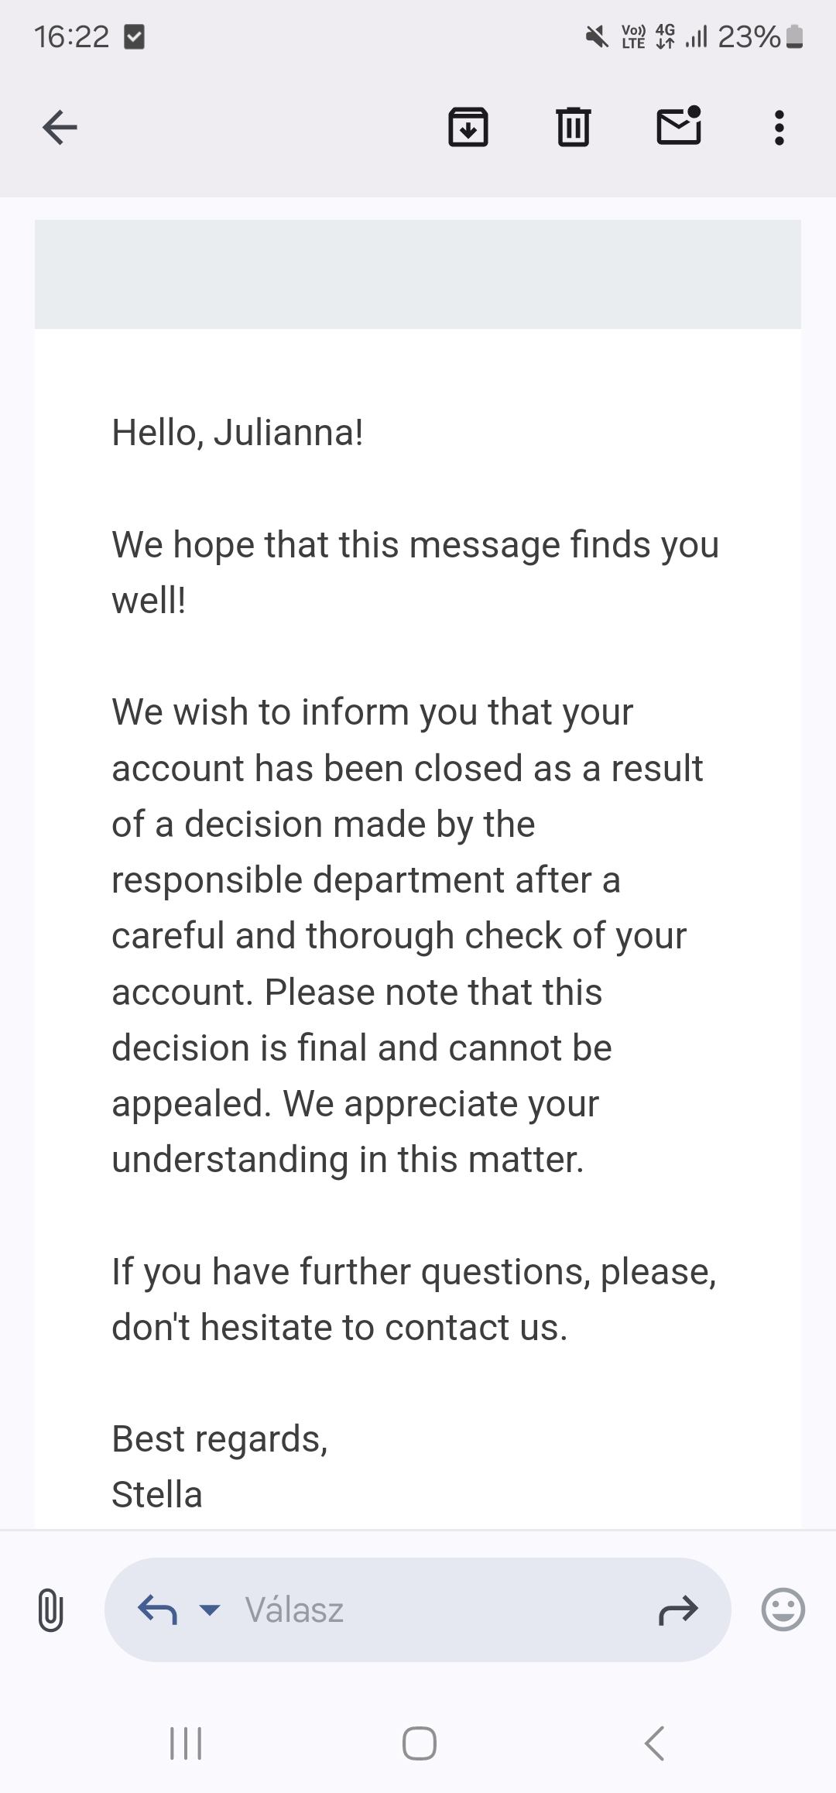Tap the gray collapsed header banner
Image resolution: width=836 pixels, height=1793 pixels.
(418, 274)
